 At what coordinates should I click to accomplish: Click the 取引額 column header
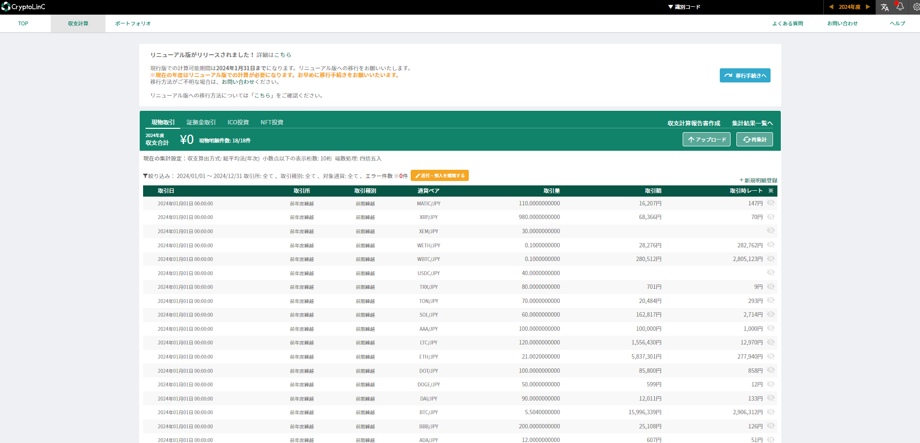click(653, 191)
